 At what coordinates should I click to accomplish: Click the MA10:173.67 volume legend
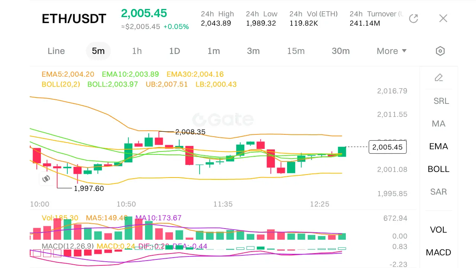pyautogui.click(x=158, y=218)
